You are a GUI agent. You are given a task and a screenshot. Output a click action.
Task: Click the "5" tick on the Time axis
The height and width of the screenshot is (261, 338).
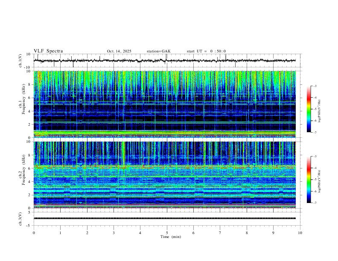167,233
